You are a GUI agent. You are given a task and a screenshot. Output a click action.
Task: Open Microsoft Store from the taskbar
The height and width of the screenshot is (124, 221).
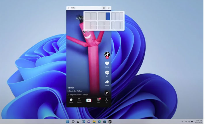tap(104, 122)
